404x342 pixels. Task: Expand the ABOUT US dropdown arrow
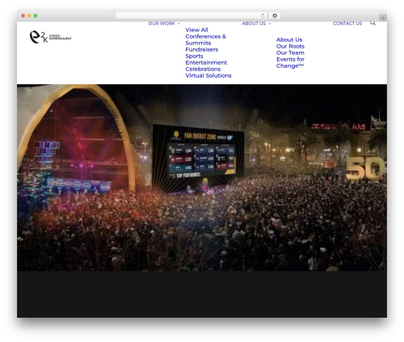point(270,23)
